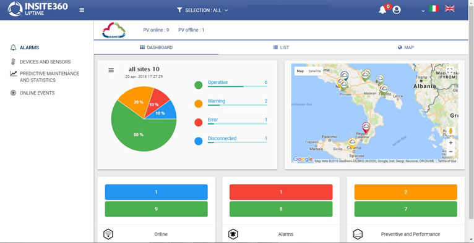Click the red site marker near Reggio Calabria
This screenshot has width=474, height=243.
tap(366, 128)
